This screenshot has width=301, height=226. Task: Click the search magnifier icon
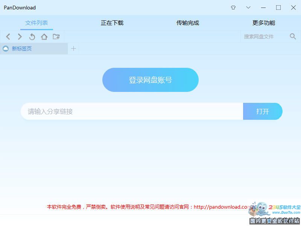(293, 37)
